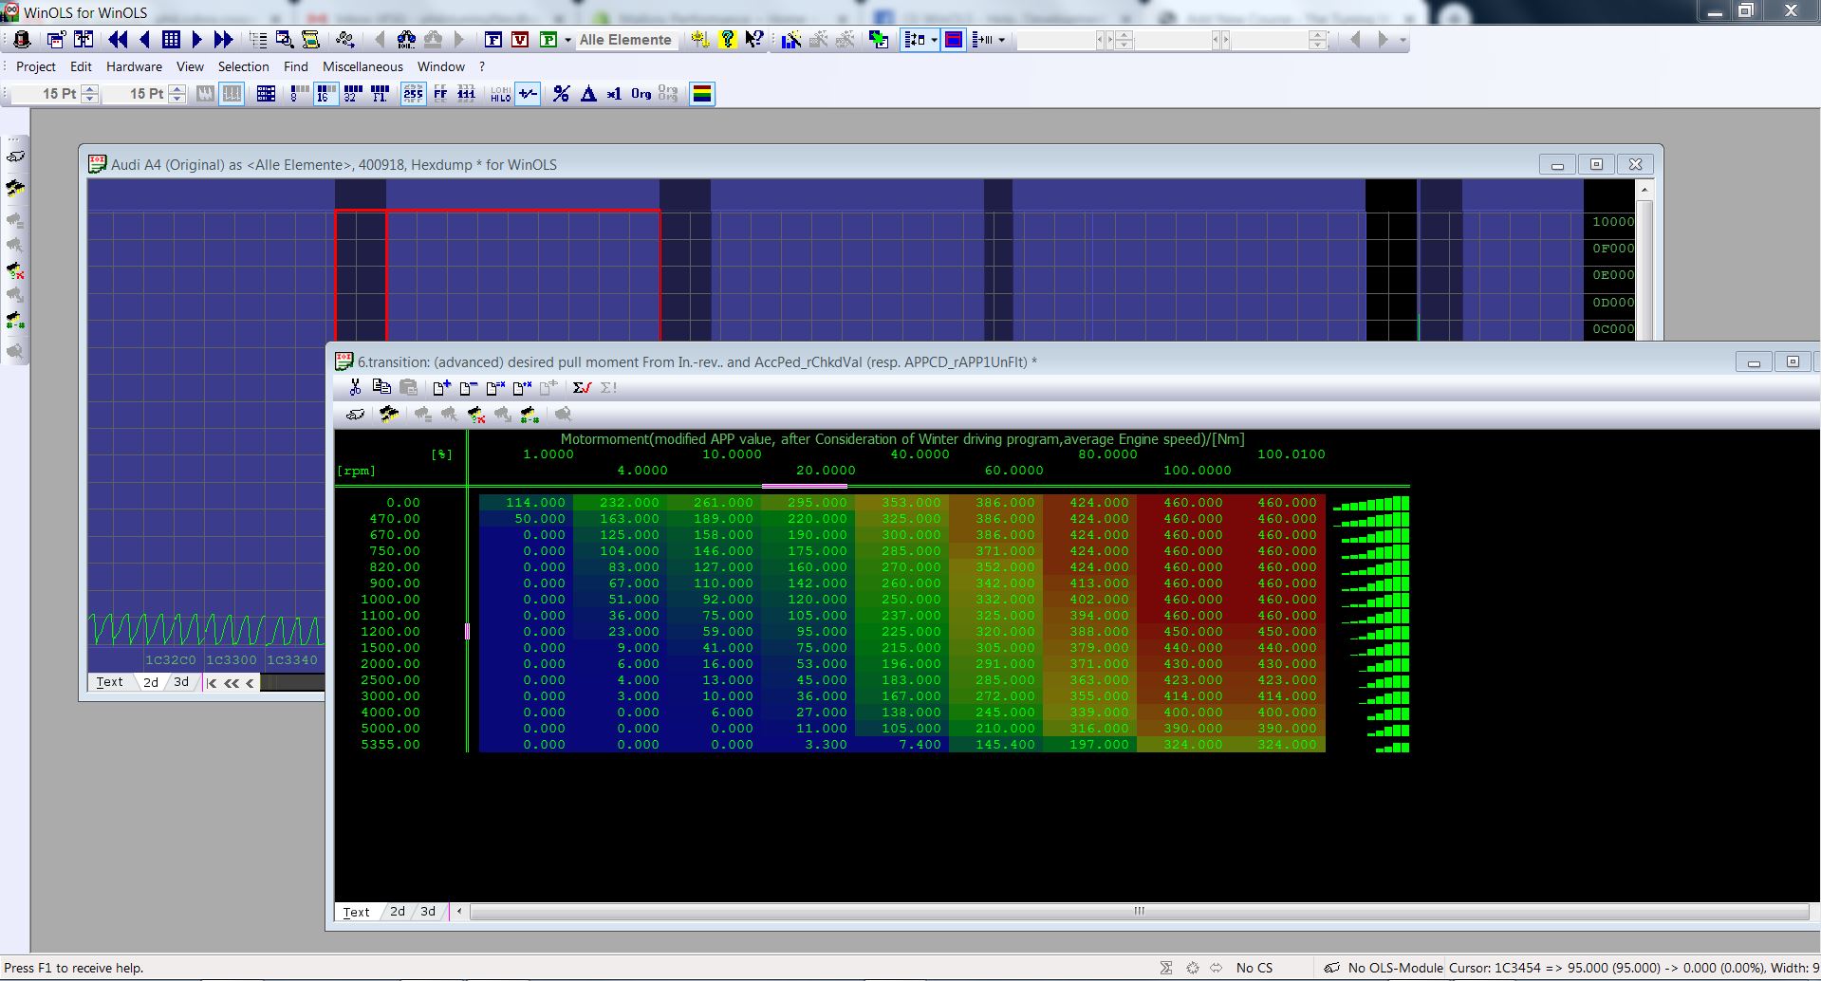The image size is (1821, 981).
Task: Open the dropdown arrow next to the P icon
Action: [x=567, y=40]
